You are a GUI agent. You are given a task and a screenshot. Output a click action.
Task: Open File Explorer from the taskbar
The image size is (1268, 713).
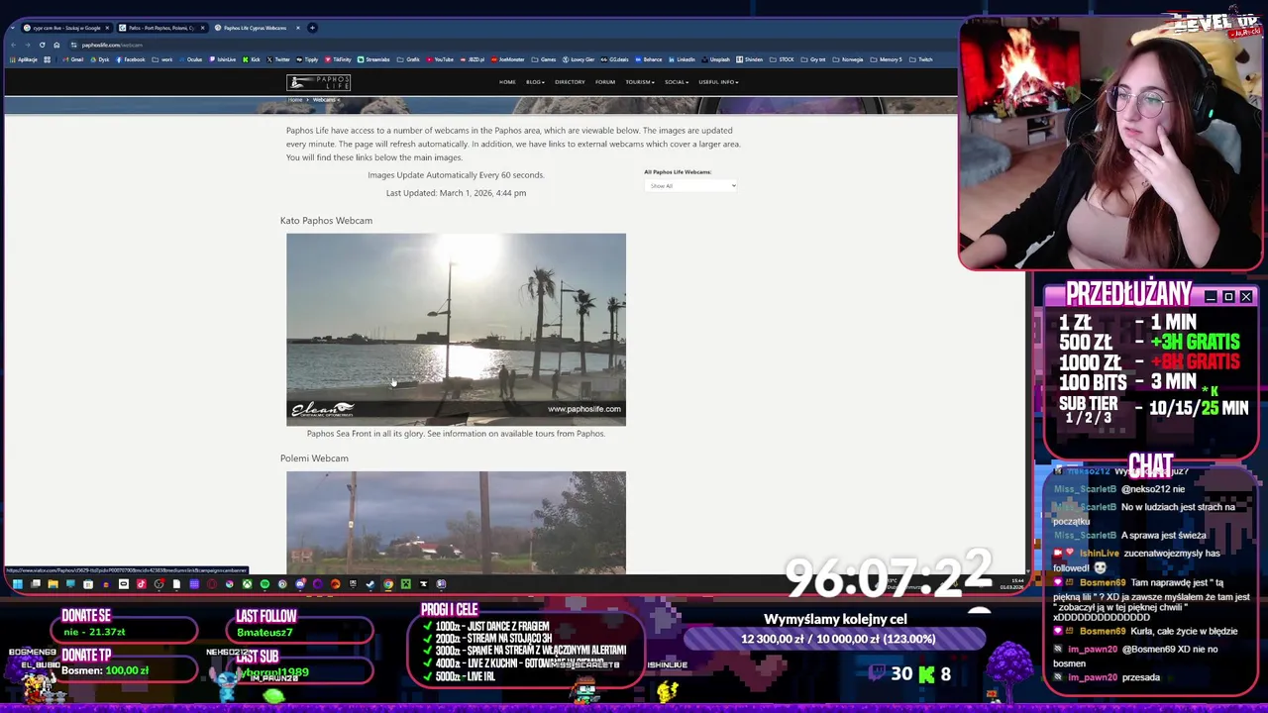coord(53,584)
